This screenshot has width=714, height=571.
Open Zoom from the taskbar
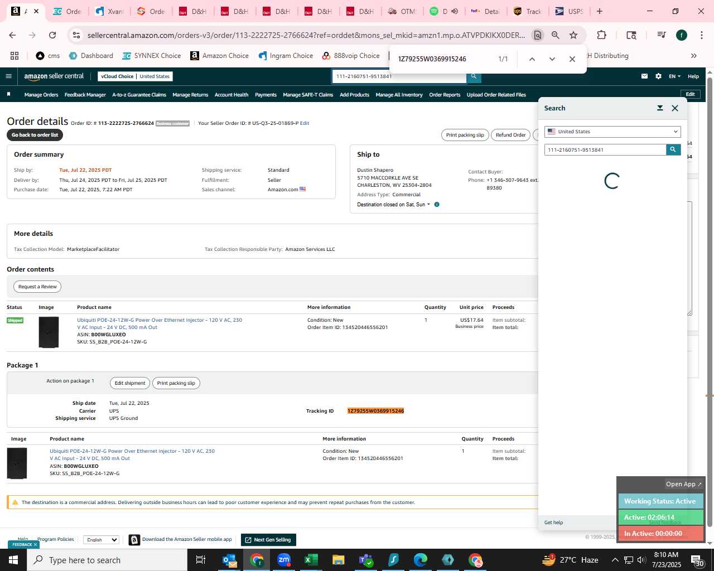coord(284,560)
